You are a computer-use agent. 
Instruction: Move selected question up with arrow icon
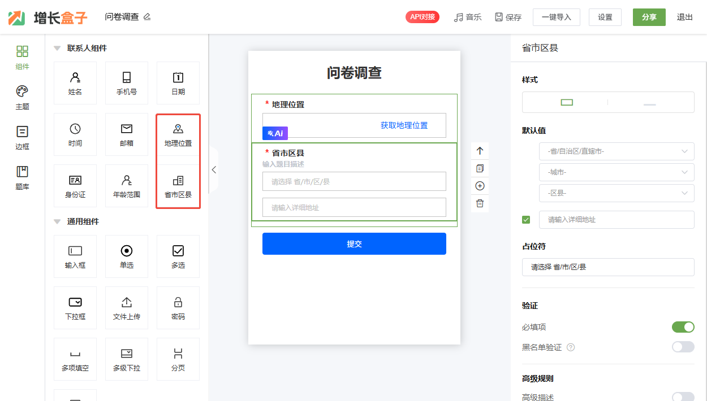[480, 151]
